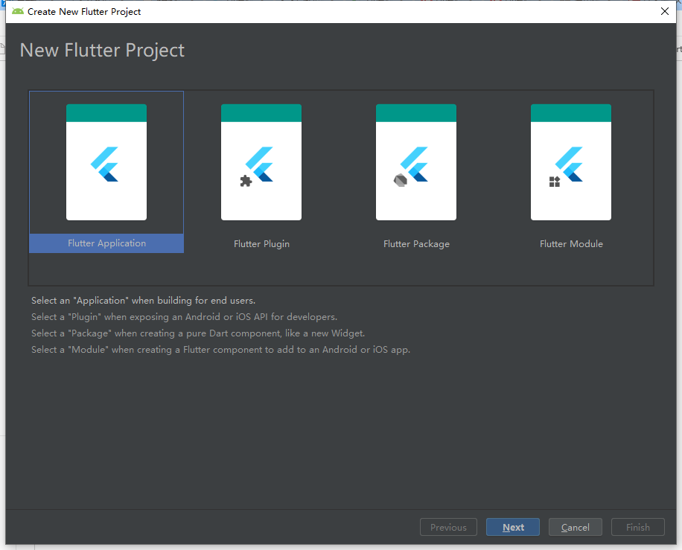Click the module squares badge icon
This screenshot has height=550, width=682.
coord(555,182)
